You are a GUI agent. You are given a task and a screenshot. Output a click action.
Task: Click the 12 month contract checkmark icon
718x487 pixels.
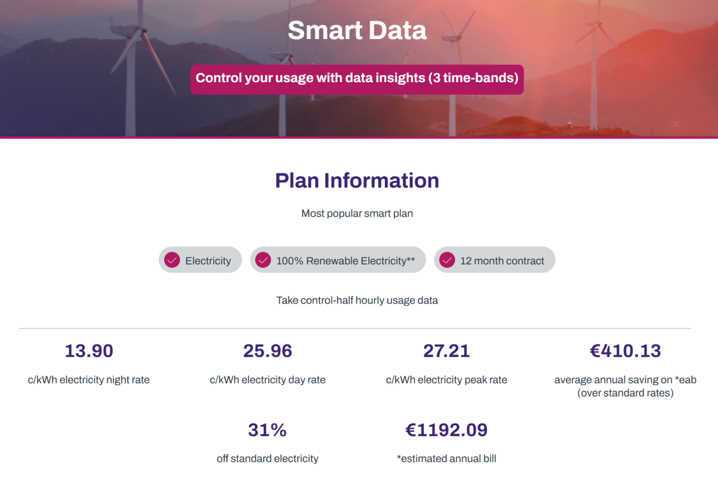pyautogui.click(x=447, y=260)
